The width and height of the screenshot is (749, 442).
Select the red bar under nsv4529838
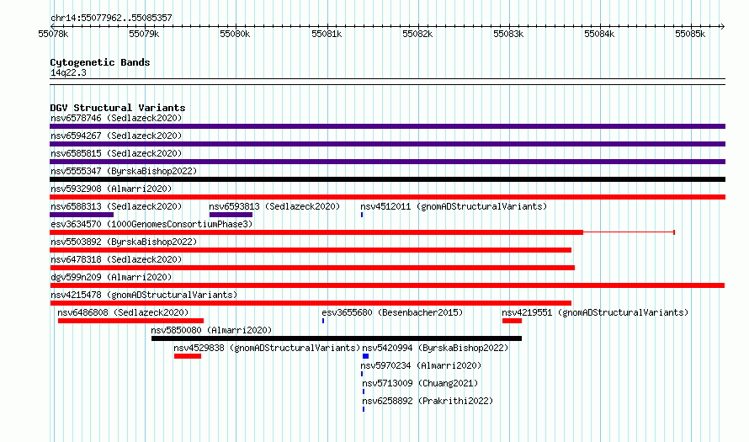[187, 356]
